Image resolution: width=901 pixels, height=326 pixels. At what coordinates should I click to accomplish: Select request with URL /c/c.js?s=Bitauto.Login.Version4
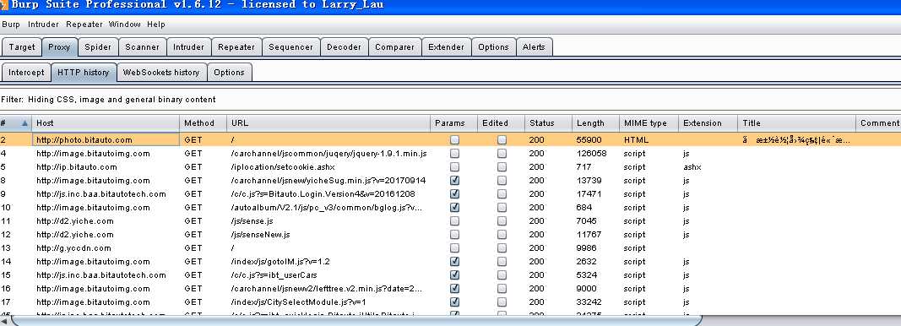tap(323, 194)
